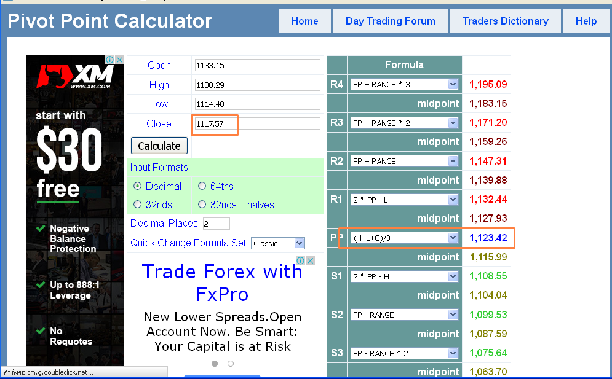Expand the S1 formula dropdown
Image resolution: width=612 pixels, height=379 pixels.
[x=404, y=276]
